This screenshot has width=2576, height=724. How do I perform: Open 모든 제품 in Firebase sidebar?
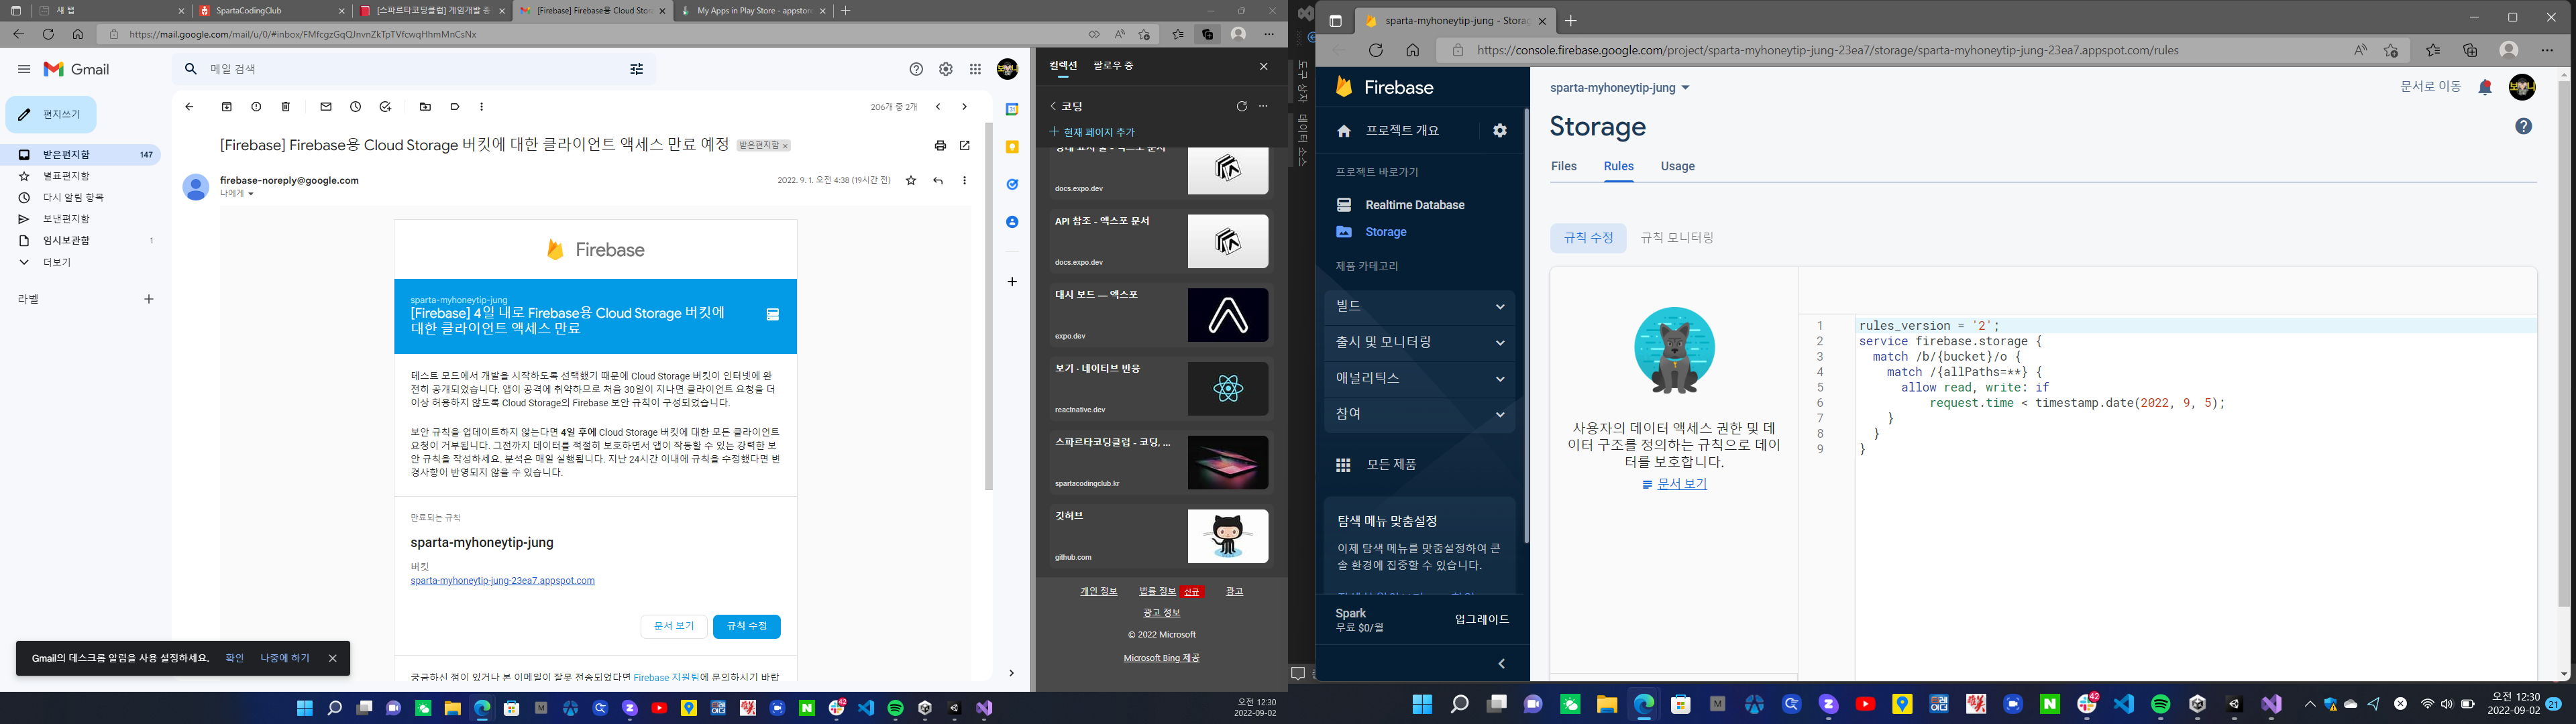1391,465
